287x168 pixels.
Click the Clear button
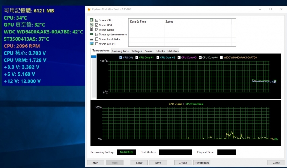139,163
